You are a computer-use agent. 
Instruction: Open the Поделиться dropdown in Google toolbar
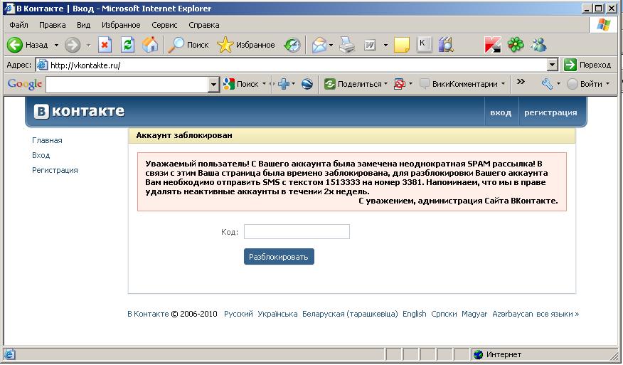coord(356,84)
